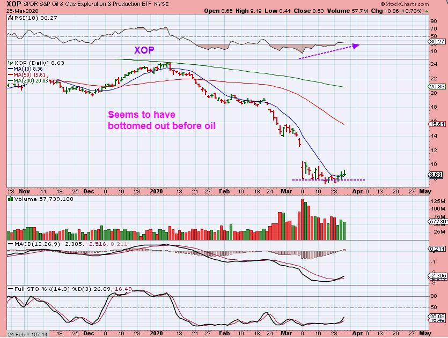Click 'Apr' on the stochastic panel date axis
This screenshot has height=338, width=448.
tap(357, 333)
